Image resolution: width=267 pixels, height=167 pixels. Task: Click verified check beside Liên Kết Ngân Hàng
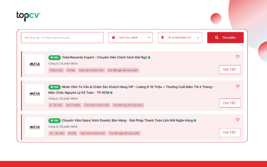click(195, 121)
